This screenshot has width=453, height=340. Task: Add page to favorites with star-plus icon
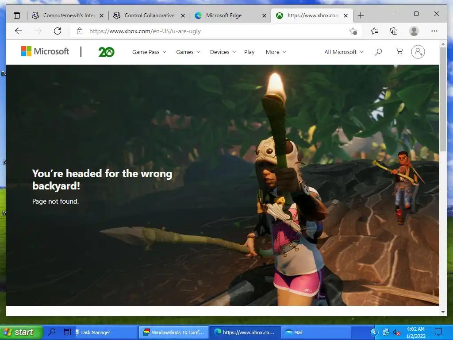[353, 31]
